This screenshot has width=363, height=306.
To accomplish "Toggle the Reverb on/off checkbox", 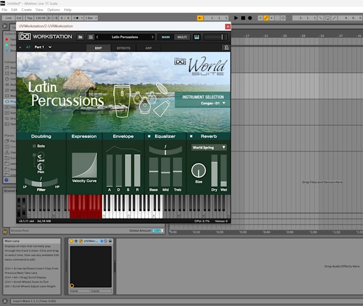I will [191, 136].
